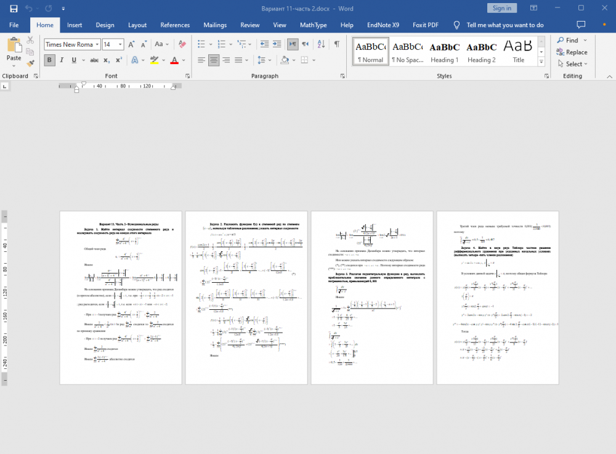The height and width of the screenshot is (454, 616).
Task: Set right-to-left text direction
Action: [306, 44]
